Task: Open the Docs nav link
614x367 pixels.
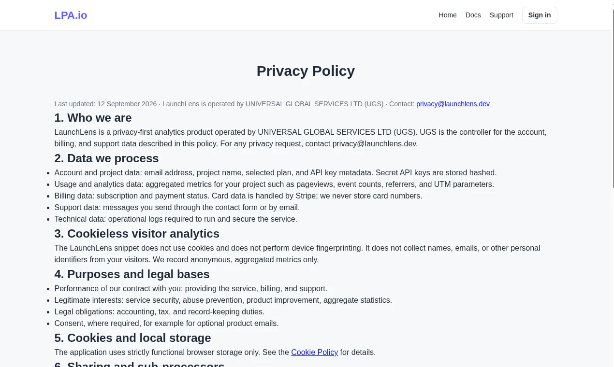Action: click(x=473, y=15)
